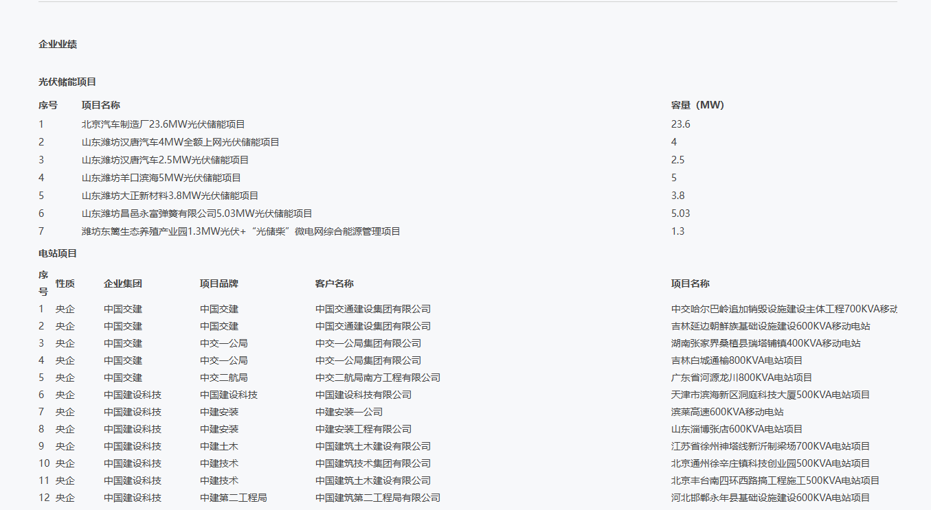Select the 光伏储能项目 table title
Viewport: 931px width, 510px height.
point(67,82)
